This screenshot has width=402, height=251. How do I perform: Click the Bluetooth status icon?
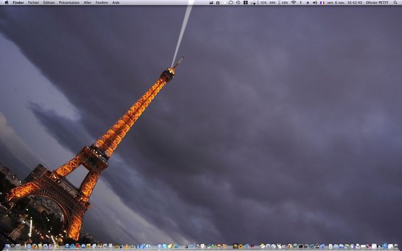(301, 3)
